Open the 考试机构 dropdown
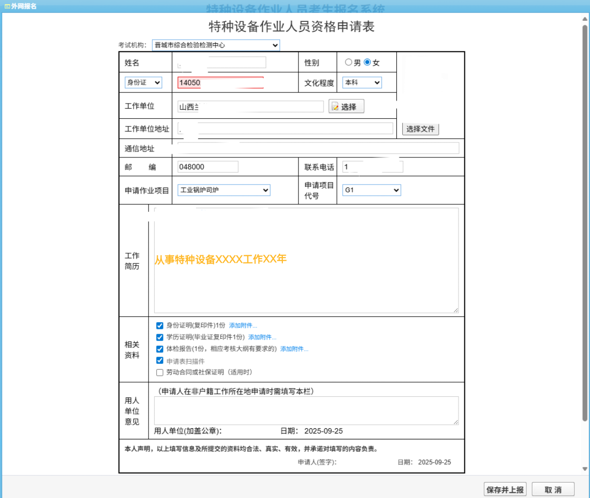This screenshot has height=498, width=590. point(216,45)
